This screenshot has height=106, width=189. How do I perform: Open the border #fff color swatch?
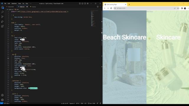click(21, 69)
